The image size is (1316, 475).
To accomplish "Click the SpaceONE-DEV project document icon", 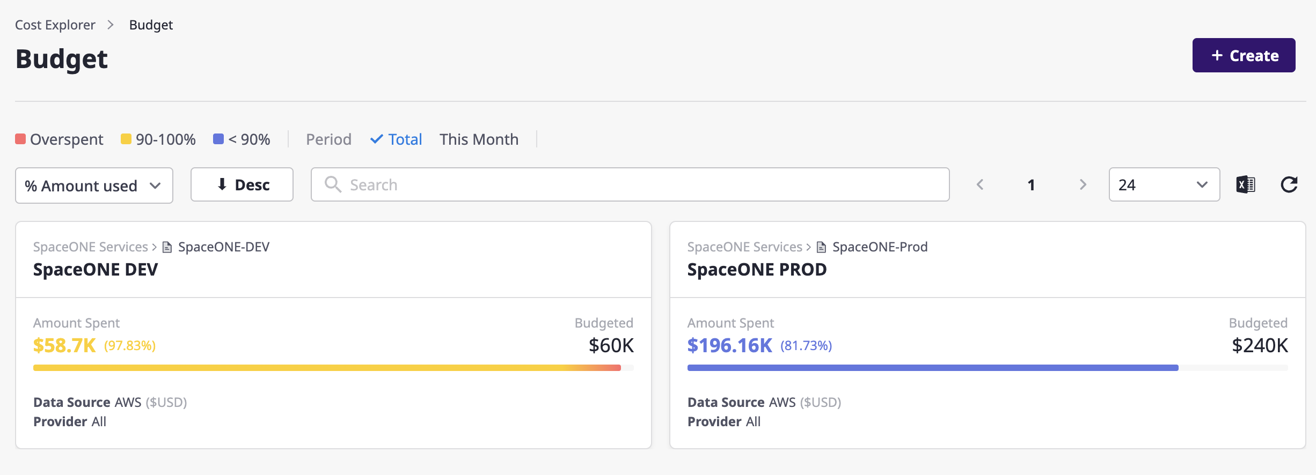I will pyautogui.click(x=167, y=247).
